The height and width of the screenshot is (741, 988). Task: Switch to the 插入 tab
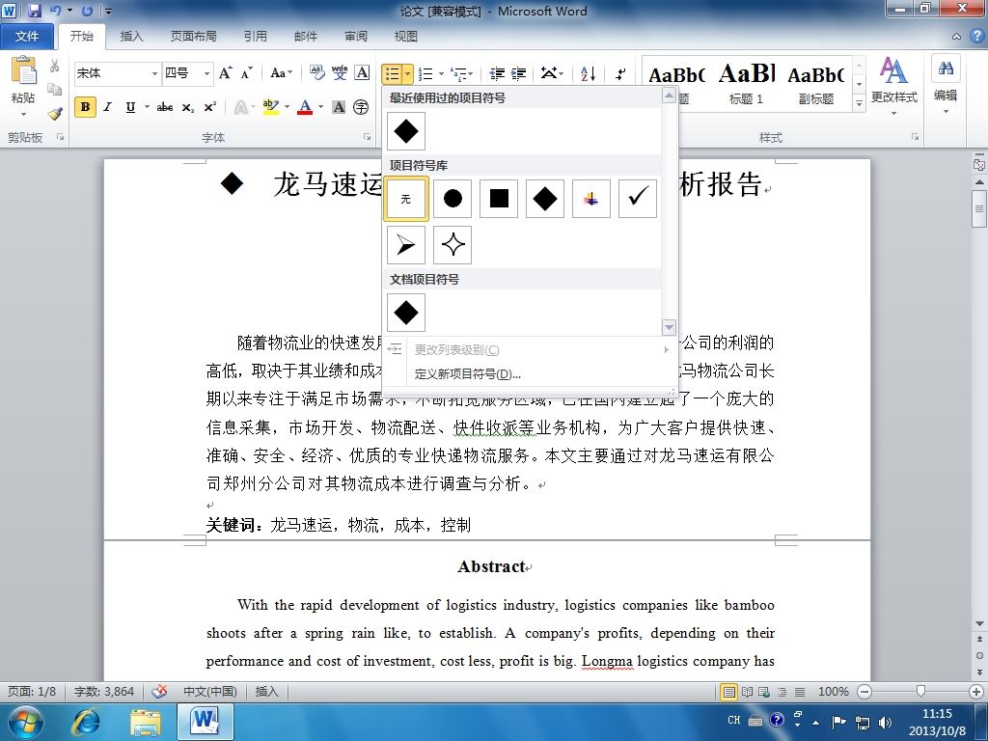pyautogui.click(x=131, y=37)
